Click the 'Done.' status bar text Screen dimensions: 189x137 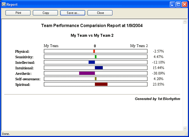point(6,134)
